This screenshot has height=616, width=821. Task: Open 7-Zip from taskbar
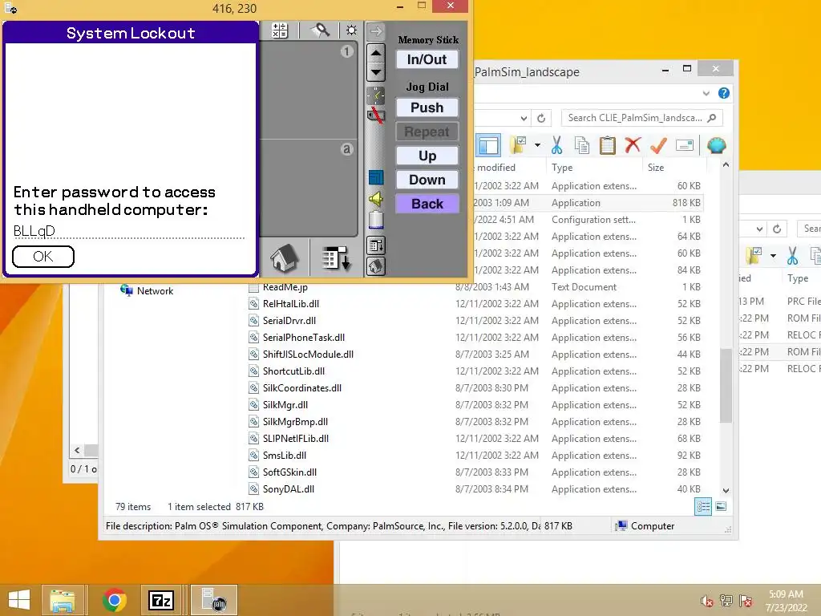point(160,600)
